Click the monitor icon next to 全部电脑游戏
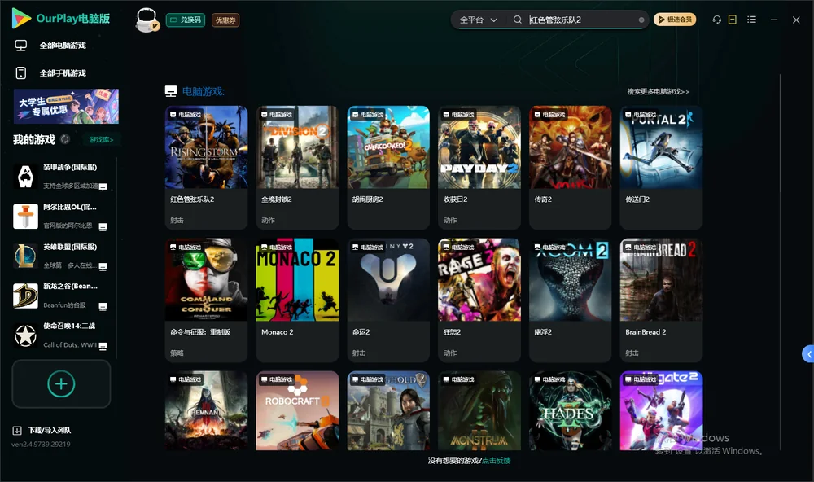Screen dimensions: 814x482 pyautogui.click(x=21, y=46)
